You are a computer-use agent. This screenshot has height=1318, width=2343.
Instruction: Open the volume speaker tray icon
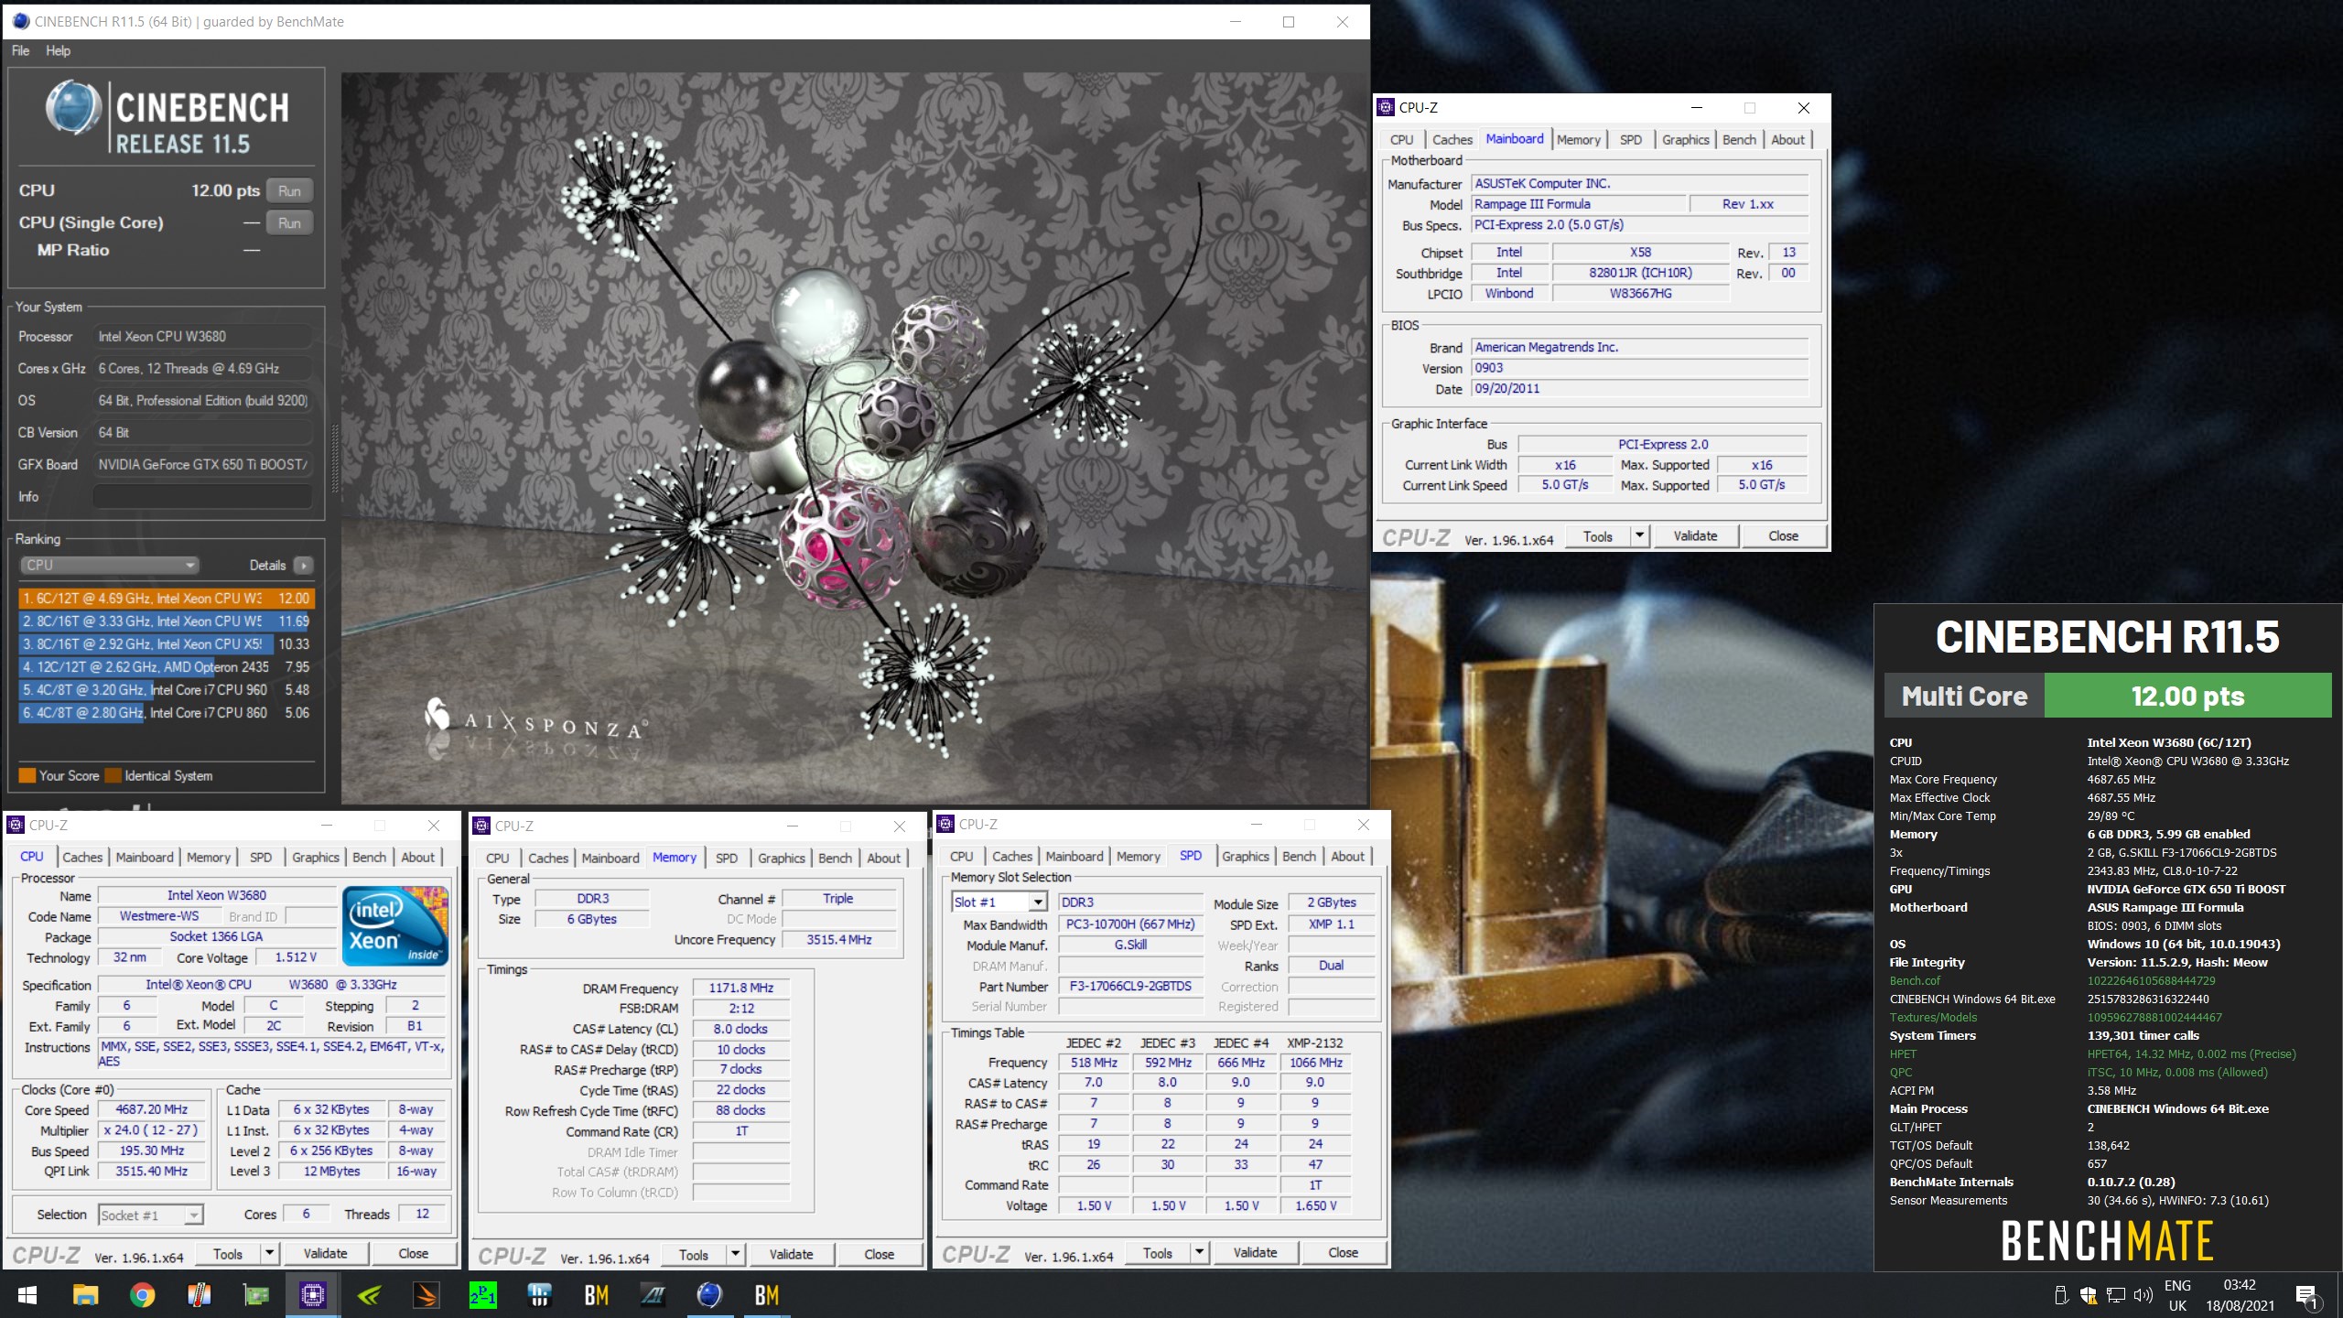(x=2143, y=1295)
